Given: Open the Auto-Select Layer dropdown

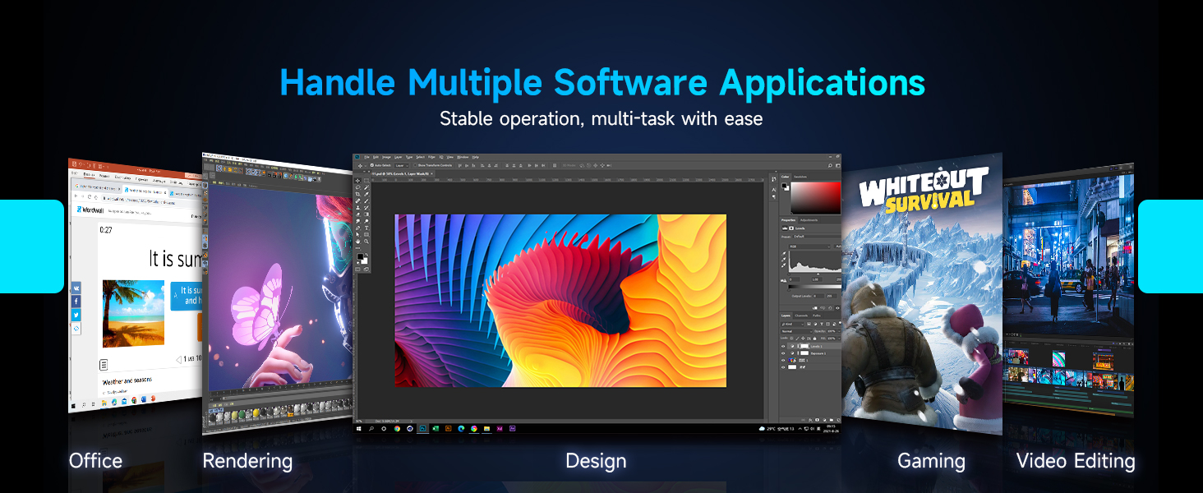Looking at the screenshot, I should (400, 165).
